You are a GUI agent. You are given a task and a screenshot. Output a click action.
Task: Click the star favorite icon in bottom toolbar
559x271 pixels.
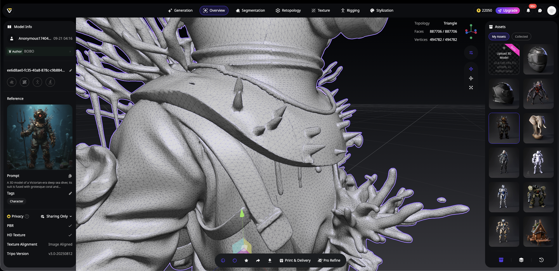coord(246,260)
